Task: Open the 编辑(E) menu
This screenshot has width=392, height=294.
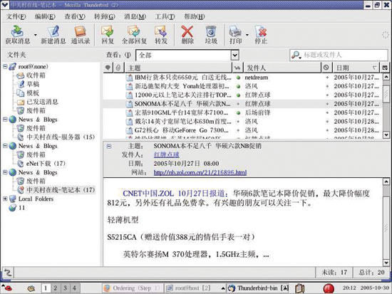Action: (45, 16)
